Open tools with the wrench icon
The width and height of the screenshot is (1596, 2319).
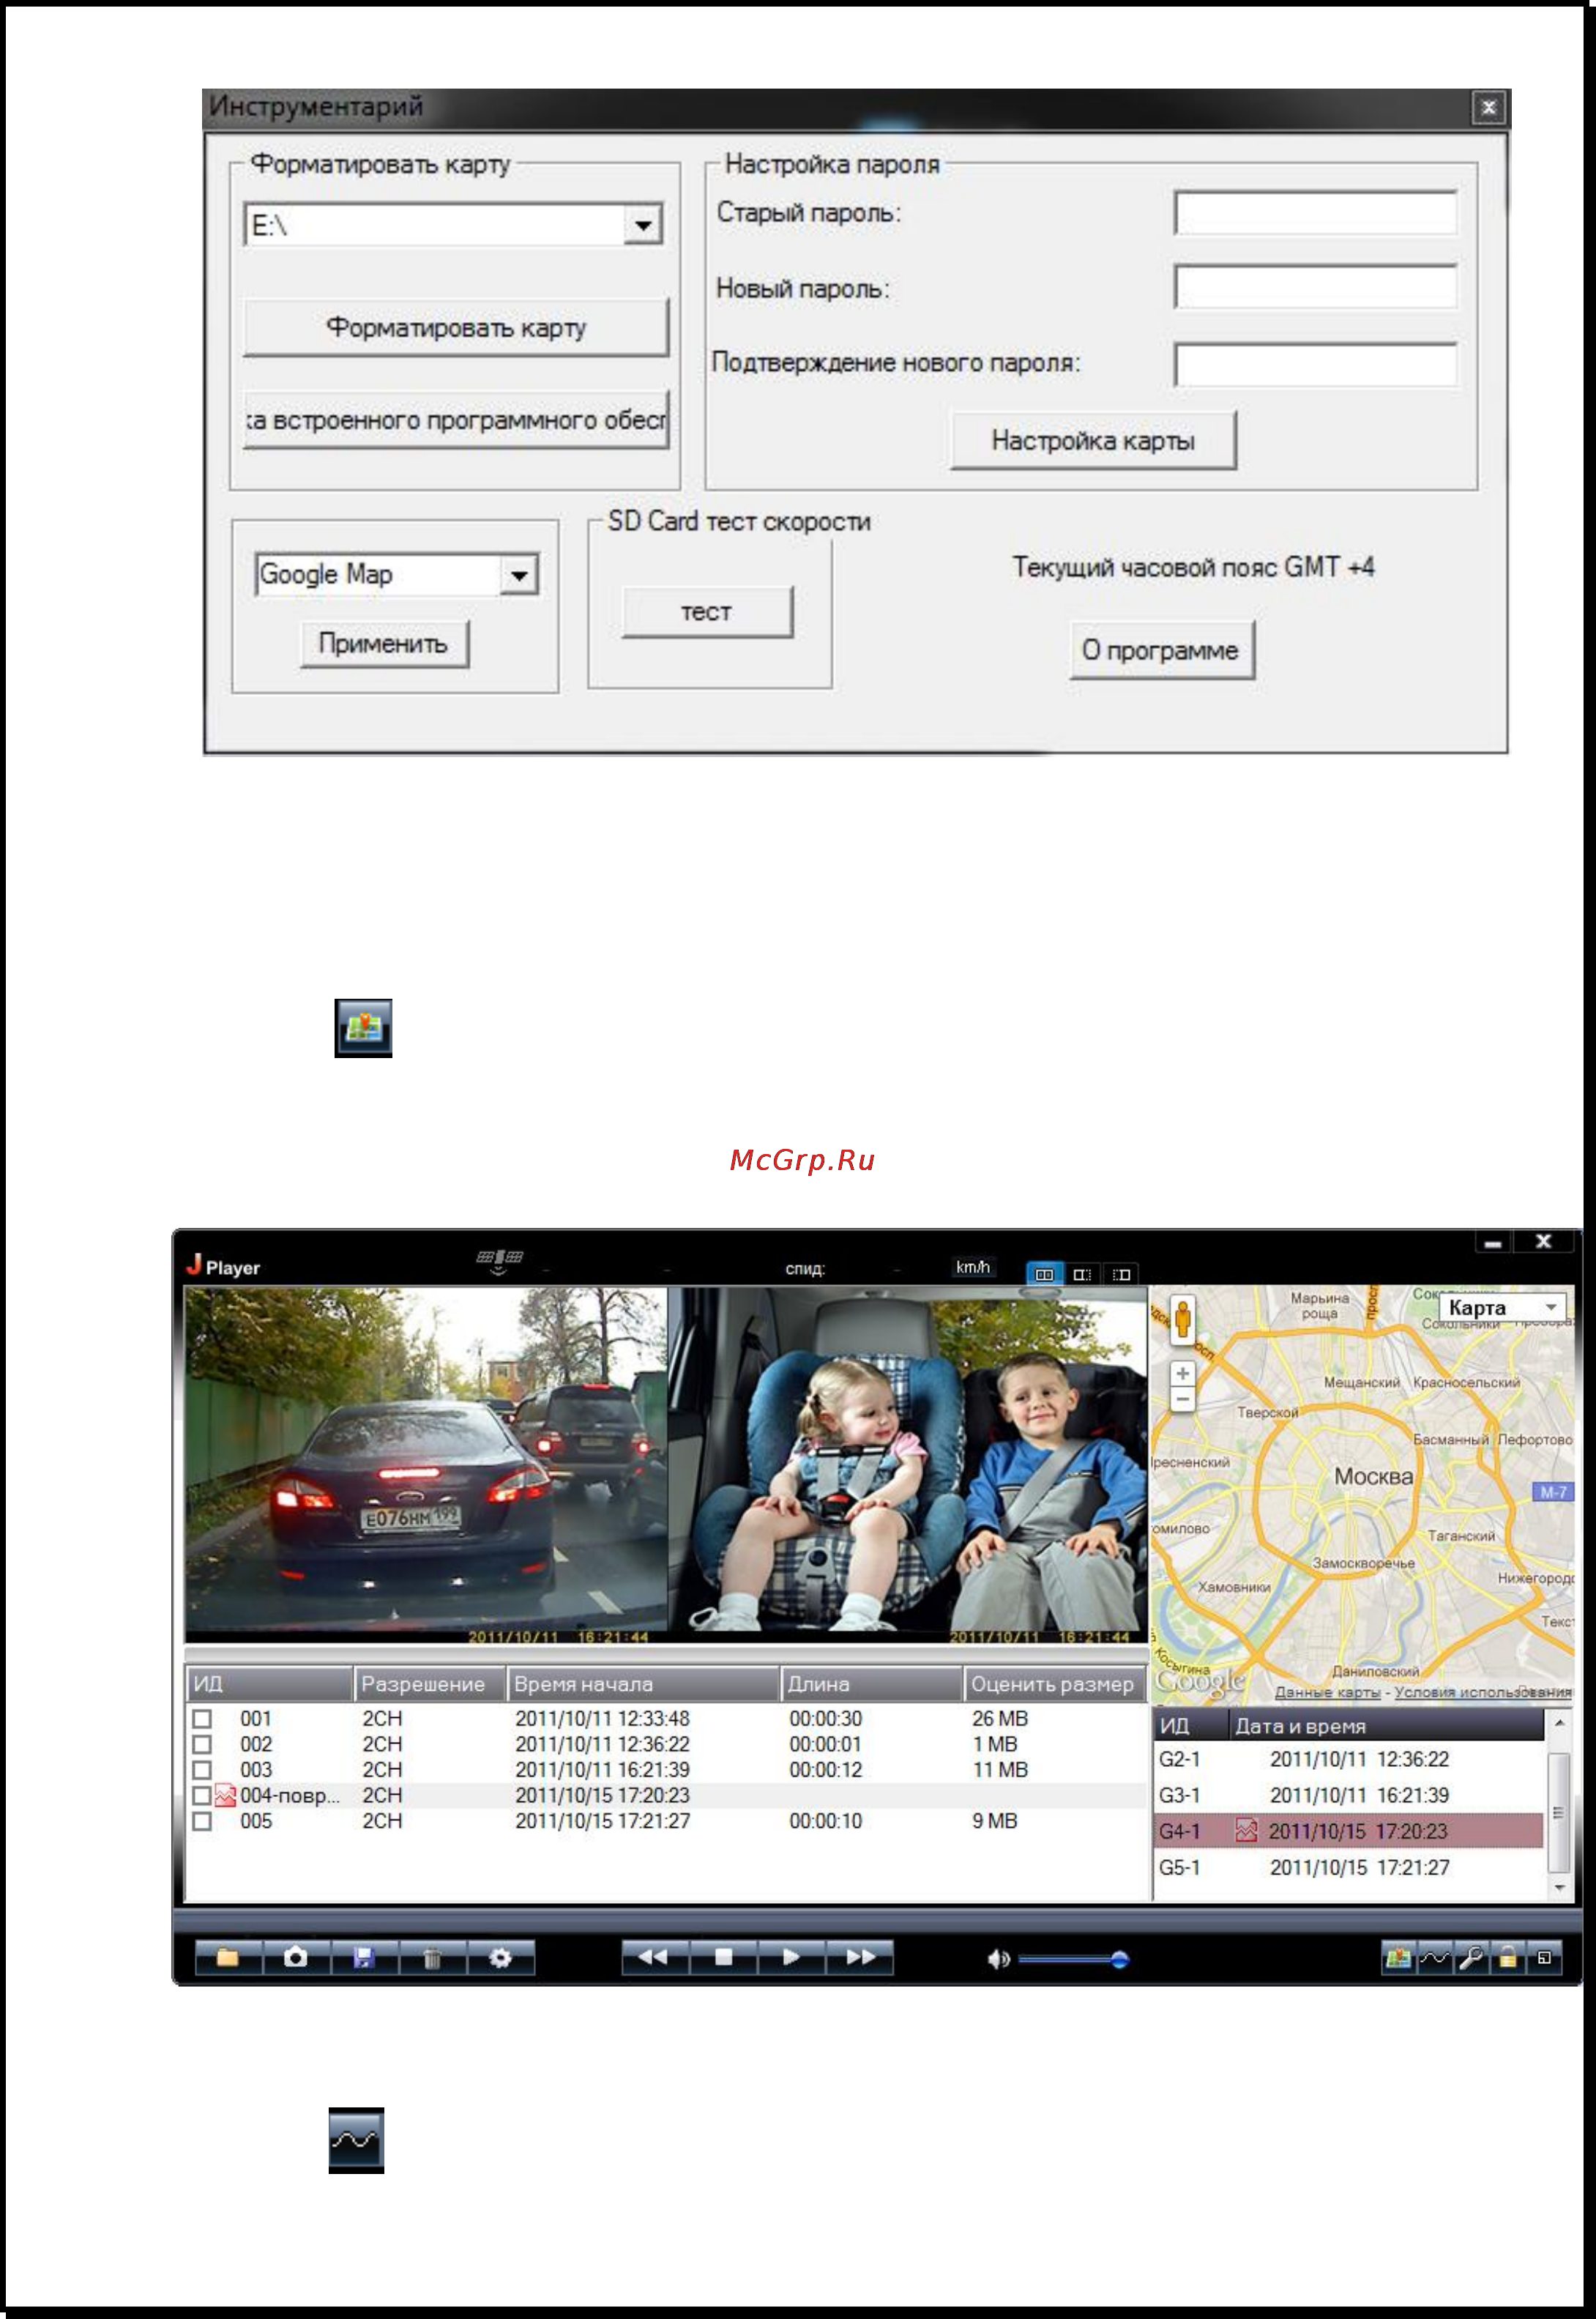pyautogui.click(x=1471, y=1958)
